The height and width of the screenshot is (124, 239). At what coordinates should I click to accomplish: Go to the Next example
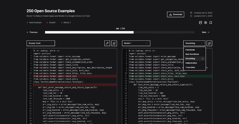[206, 32]
